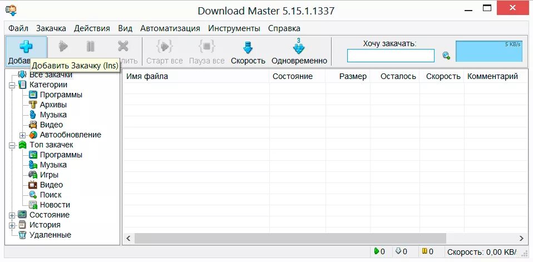
Task: Click the Download Master title bar icon
Action: click(x=11, y=9)
